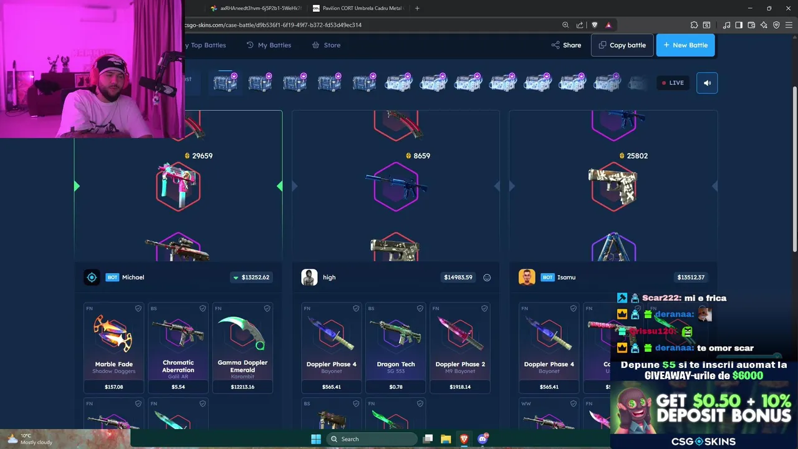Open the browser music note icon
Image resolution: width=798 pixels, height=449 pixels.
click(726, 25)
